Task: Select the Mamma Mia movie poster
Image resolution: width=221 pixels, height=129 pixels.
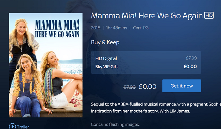Action: [46, 65]
